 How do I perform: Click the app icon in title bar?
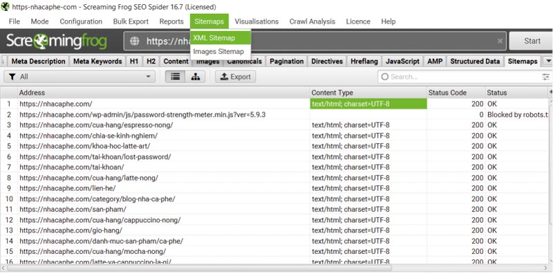tap(6, 7)
